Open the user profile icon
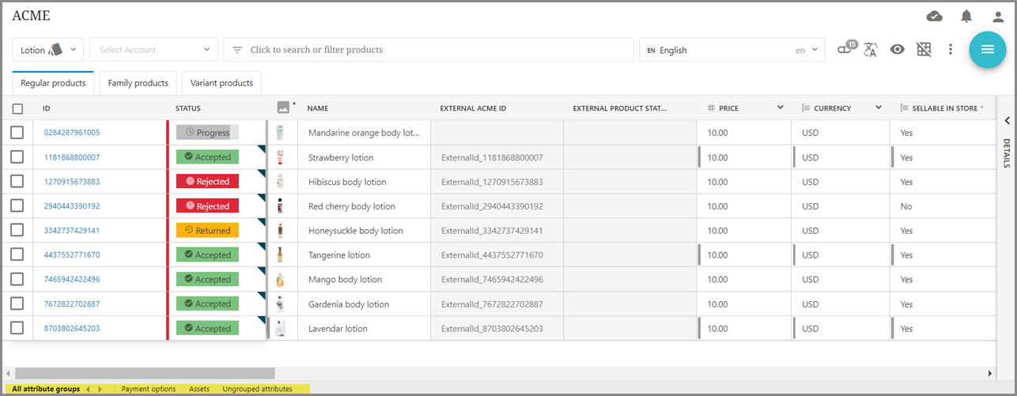1017x396 pixels. pyautogui.click(x=998, y=17)
